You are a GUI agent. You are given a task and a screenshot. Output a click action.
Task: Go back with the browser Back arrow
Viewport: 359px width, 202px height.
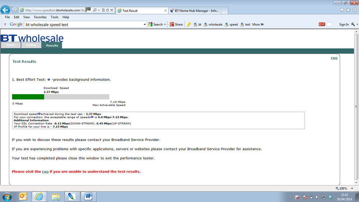[5, 10]
